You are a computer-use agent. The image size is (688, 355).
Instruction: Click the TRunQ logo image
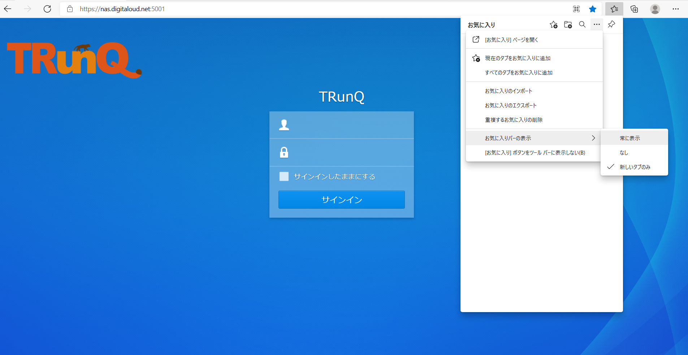74,60
